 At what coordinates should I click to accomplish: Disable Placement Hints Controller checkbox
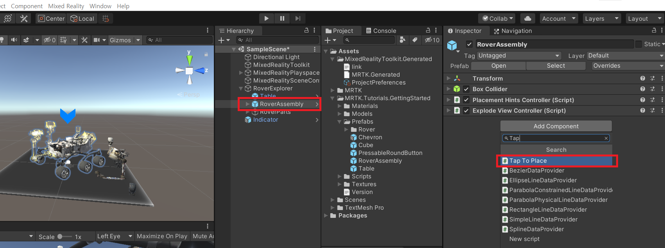coord(466,100)
